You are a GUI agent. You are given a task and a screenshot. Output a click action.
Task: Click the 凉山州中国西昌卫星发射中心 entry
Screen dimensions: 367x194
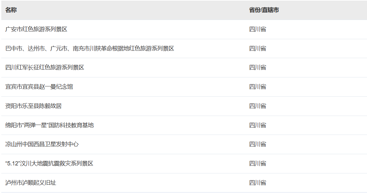pos(42,144)
